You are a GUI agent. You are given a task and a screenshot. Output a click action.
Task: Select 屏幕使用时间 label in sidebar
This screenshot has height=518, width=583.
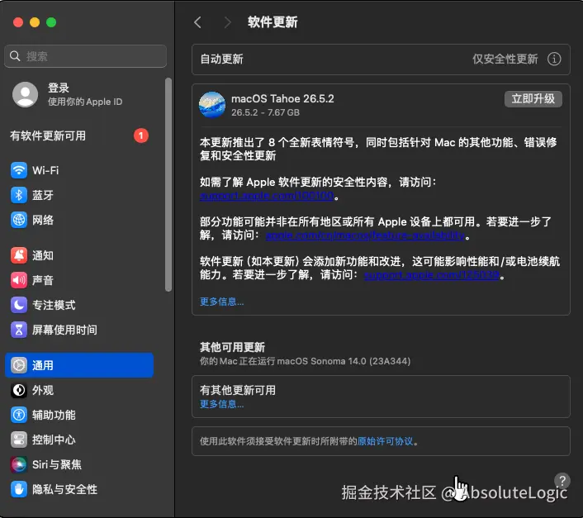click(x=64, y=330)
